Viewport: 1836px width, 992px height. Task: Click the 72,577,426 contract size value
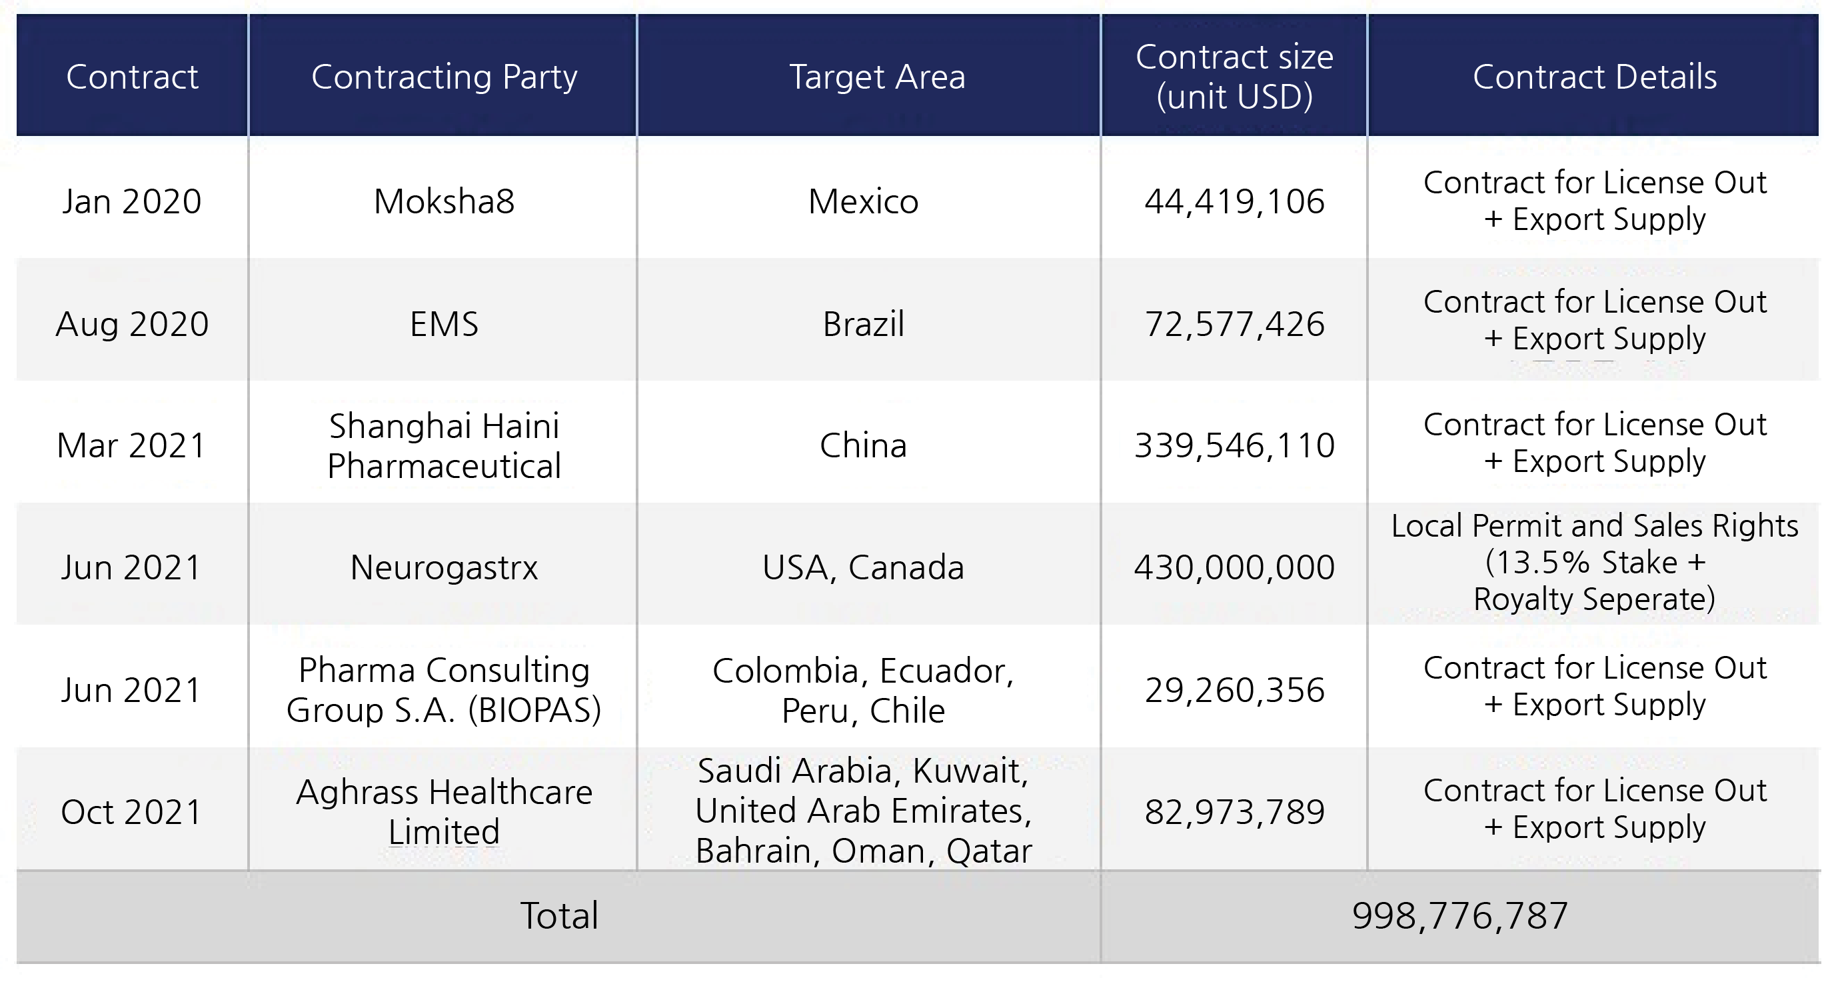(x=1234, y=324)
